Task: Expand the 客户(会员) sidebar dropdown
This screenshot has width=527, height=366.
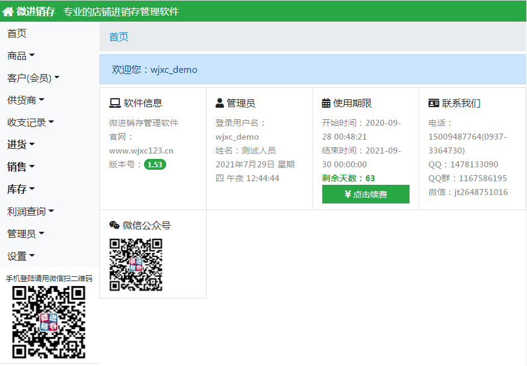Action: pyautogui.click(x=33, y=78)
